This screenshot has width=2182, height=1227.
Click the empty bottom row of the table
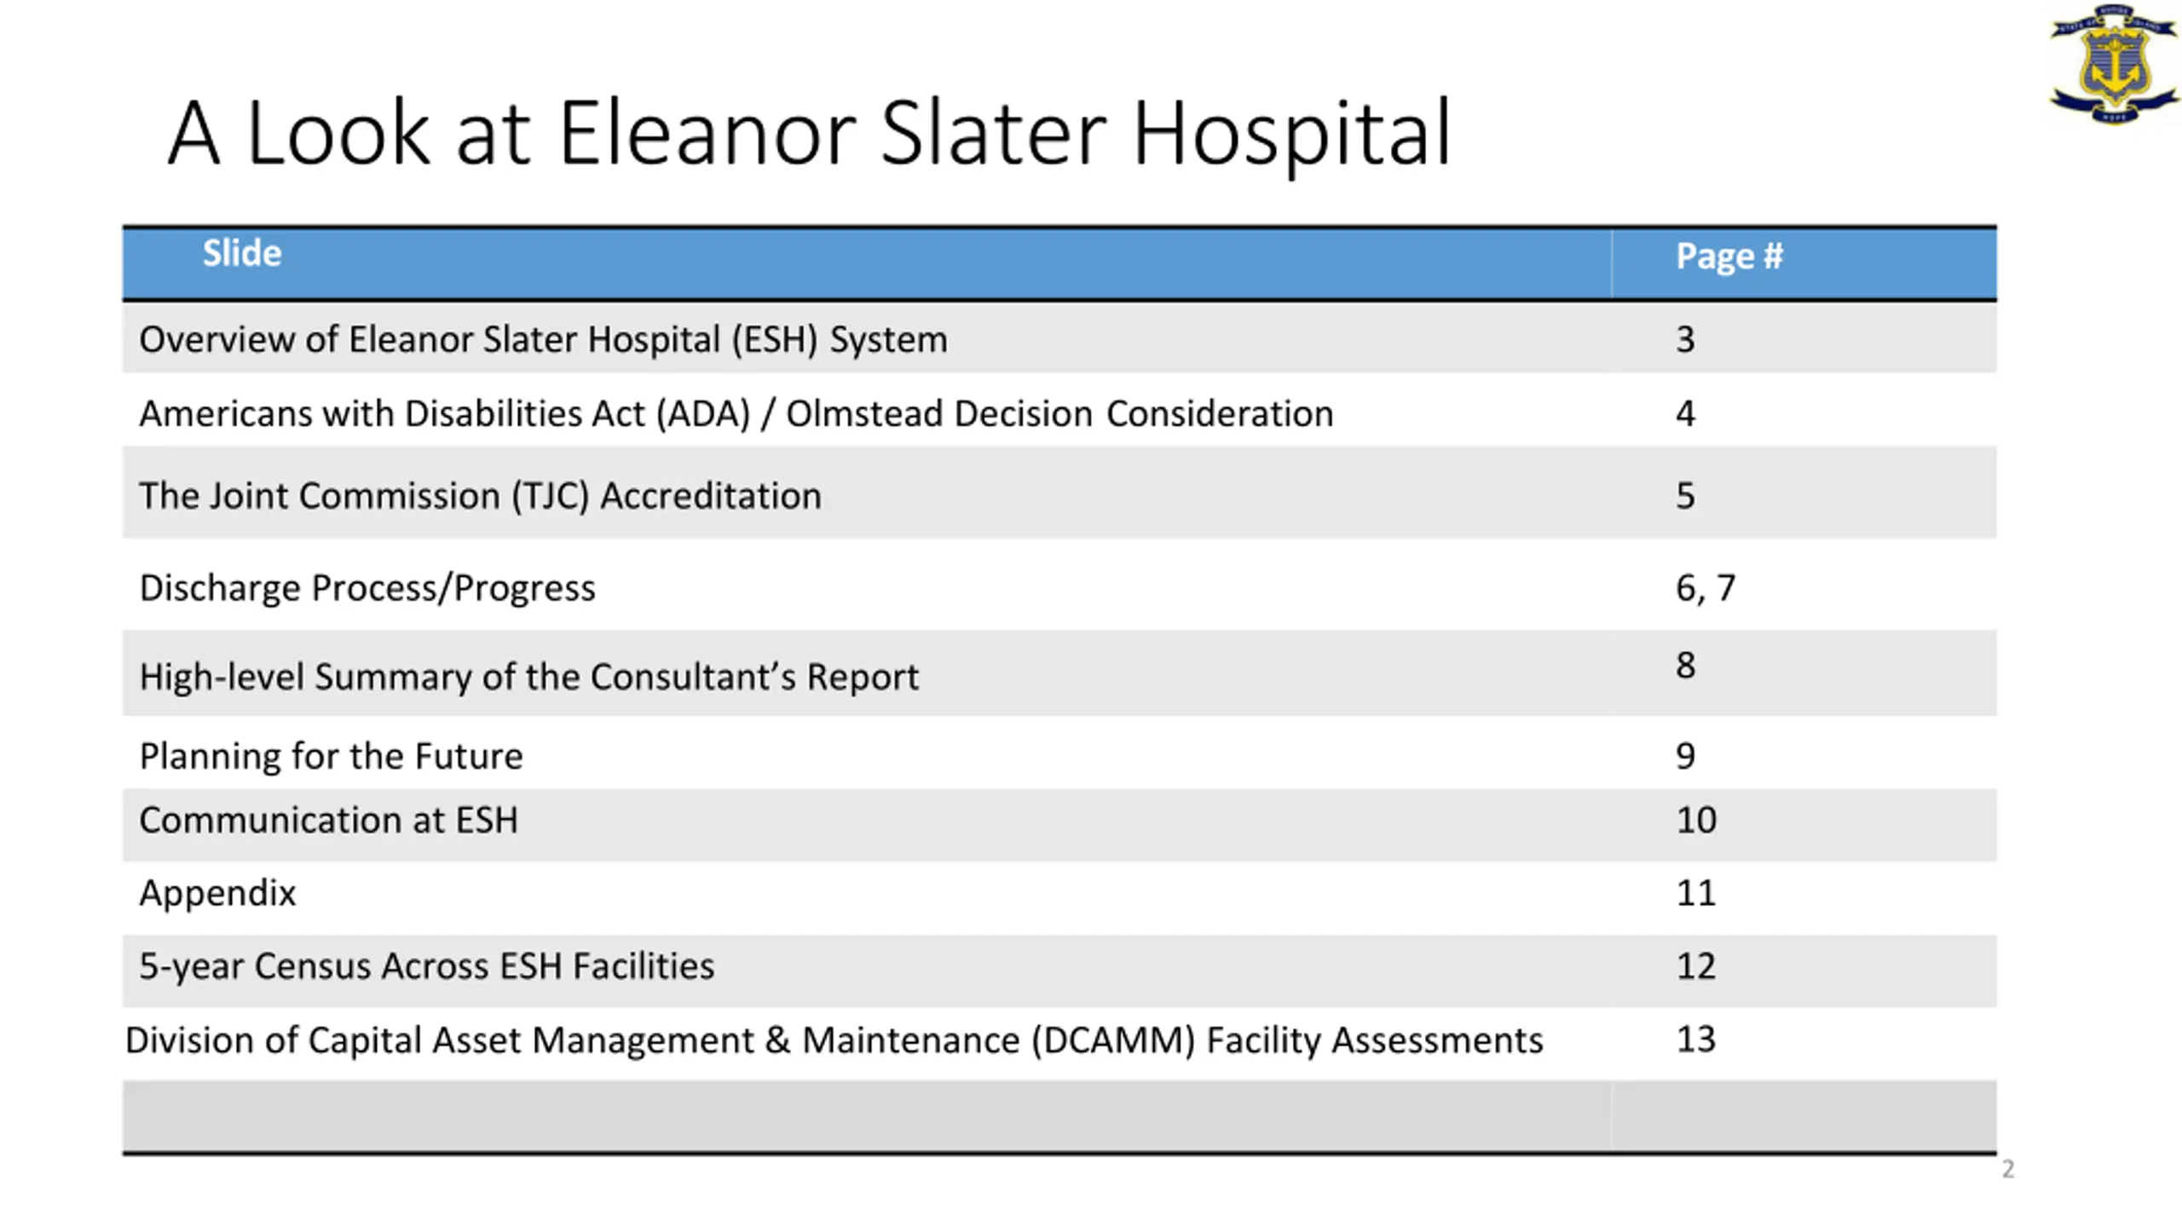(x=866, y=1115)
